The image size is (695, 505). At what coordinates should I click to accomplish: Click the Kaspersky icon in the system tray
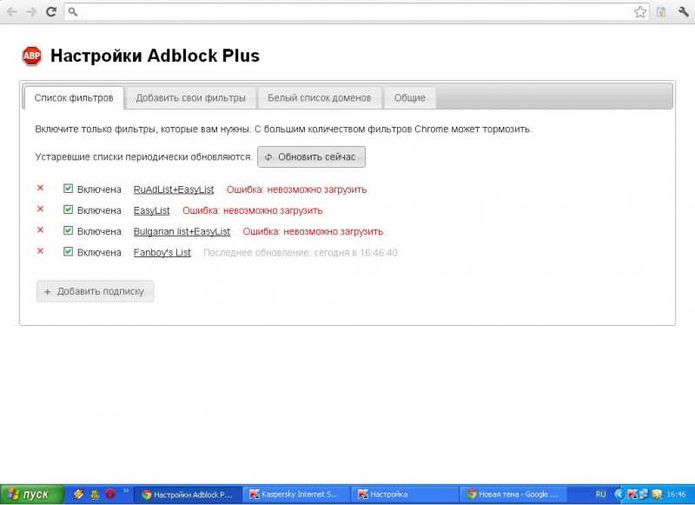[632, 494]
